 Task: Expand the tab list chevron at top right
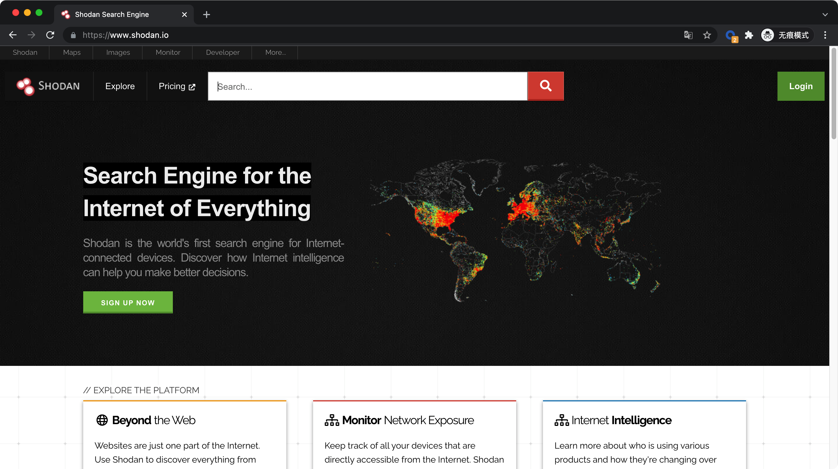(x=825, y=14)
